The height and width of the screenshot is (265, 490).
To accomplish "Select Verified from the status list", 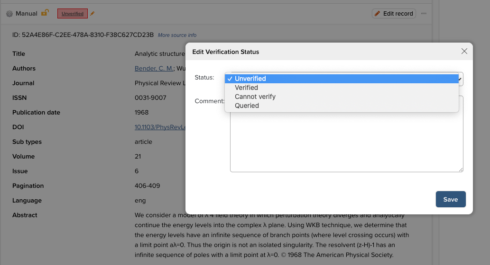I will click(x=246, y=88).
